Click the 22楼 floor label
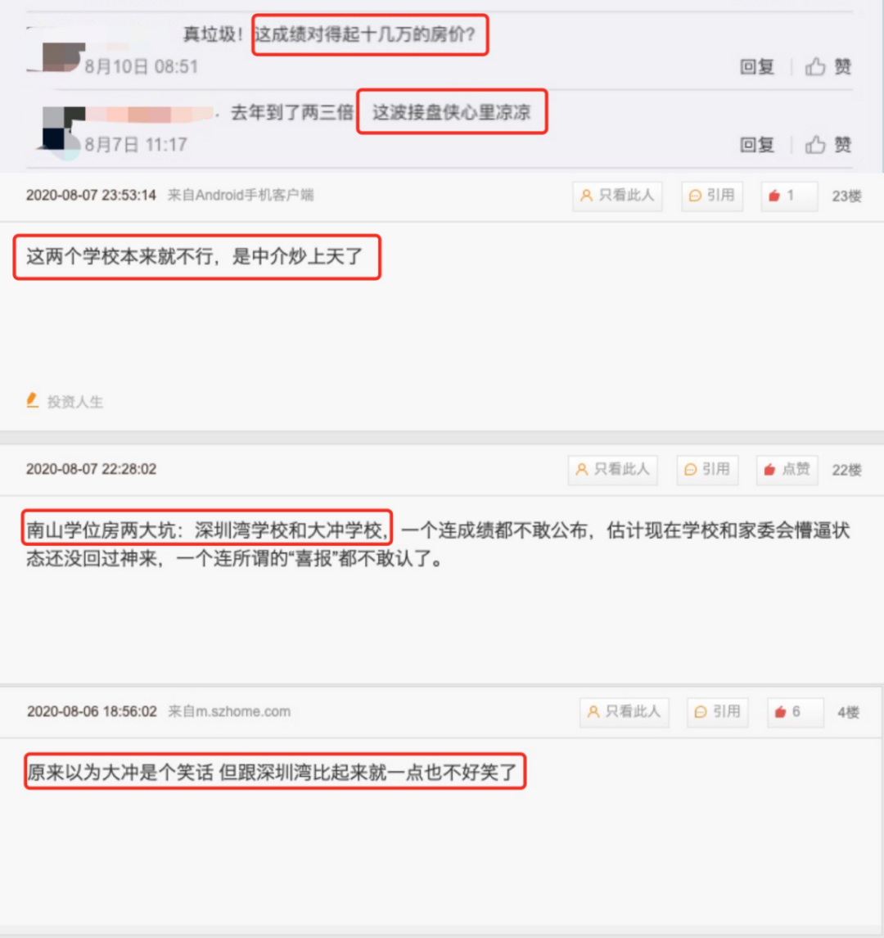884x938 pixels. tap(846, 470)
